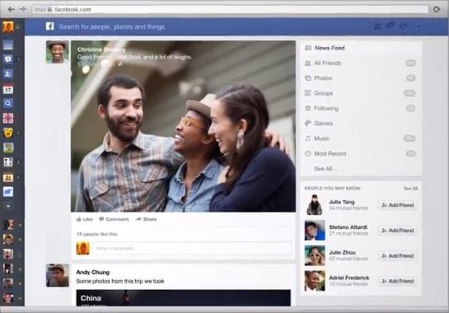Select the Most Recent feed
The width and height of the screenshot is (449, 313).
click(x=361, y=154)
